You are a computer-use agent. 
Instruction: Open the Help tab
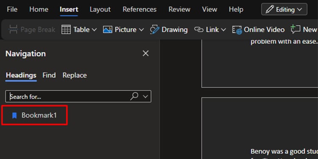click(236, 9)
